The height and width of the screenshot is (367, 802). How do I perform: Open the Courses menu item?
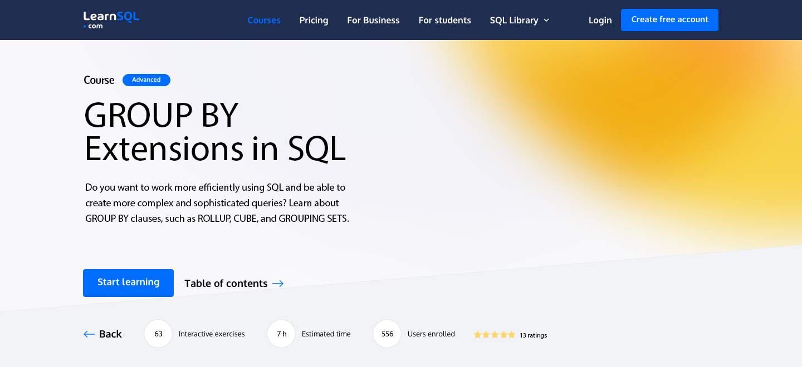pos(264,20)
